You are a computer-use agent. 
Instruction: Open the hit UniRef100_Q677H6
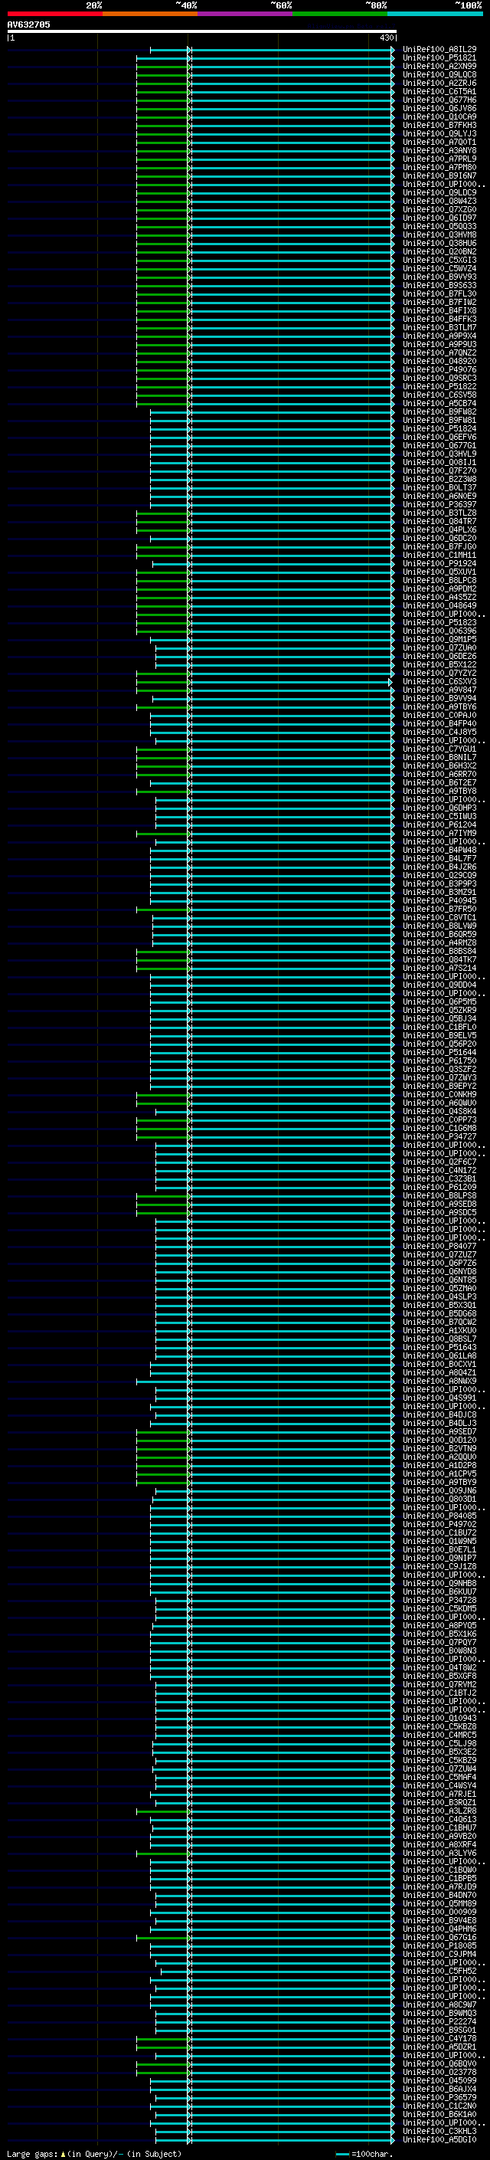(439, 100)
